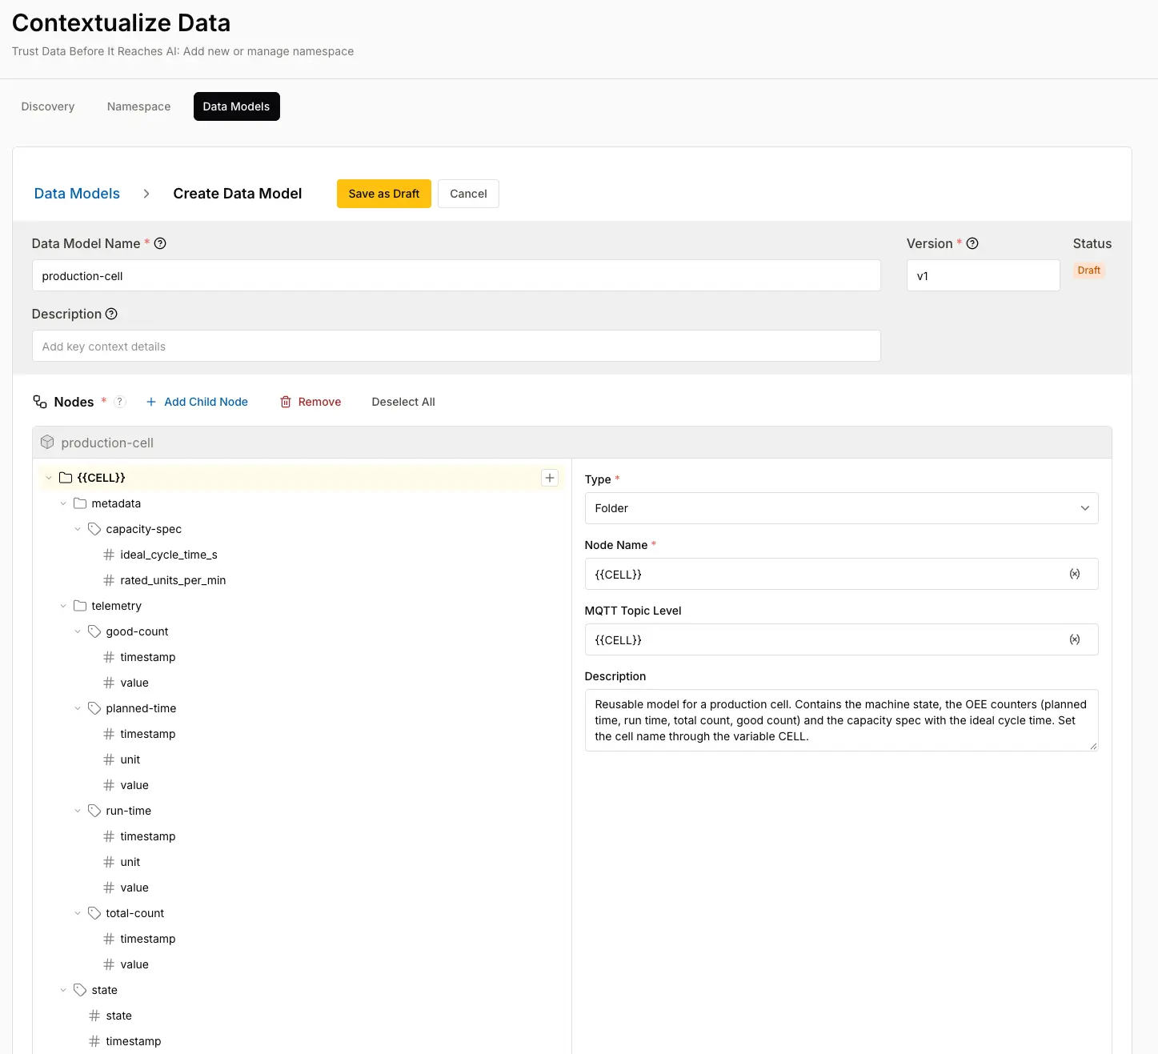Click the tag icon of good-count node
This screenshot has width=1158, height=1054.
(x=94, y=631)
